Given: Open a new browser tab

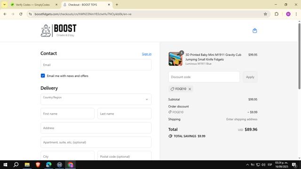Looking at the screenshot, I should [x=117, y=5].
